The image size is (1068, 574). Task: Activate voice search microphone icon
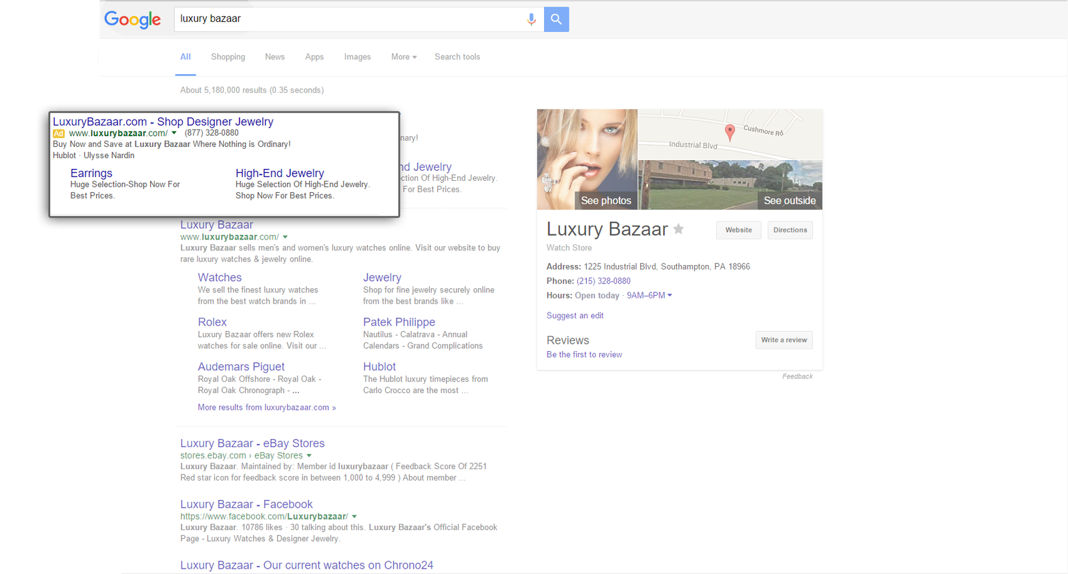click(531, 19)
